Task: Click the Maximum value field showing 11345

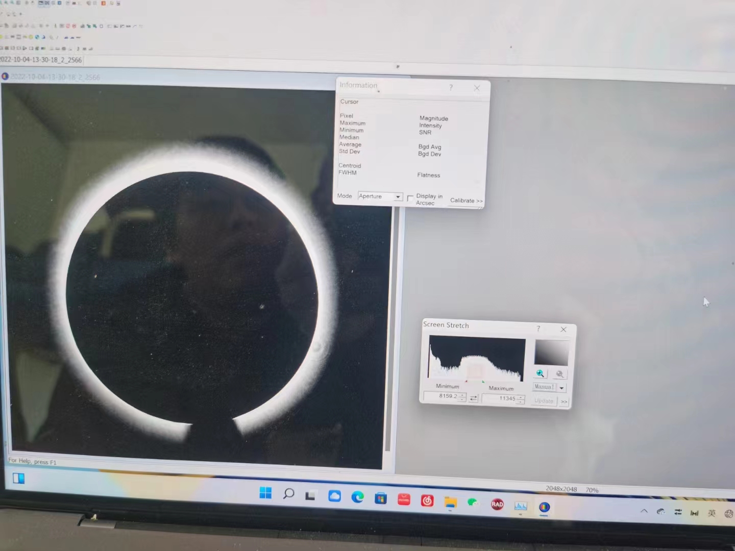Action: [x=500, y=398]
